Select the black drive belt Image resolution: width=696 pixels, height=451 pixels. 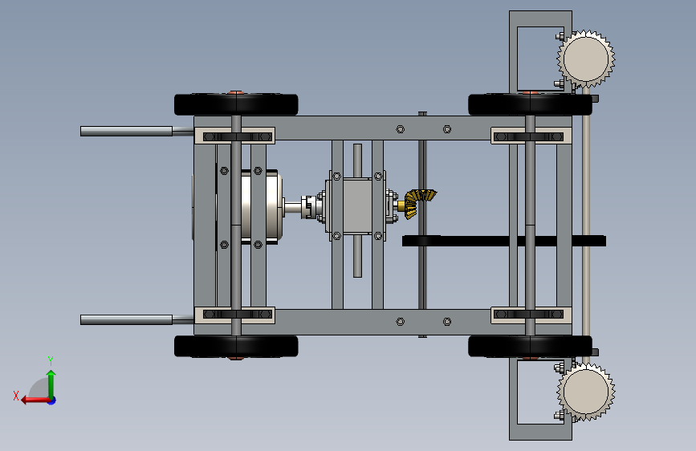click(504, 241)
